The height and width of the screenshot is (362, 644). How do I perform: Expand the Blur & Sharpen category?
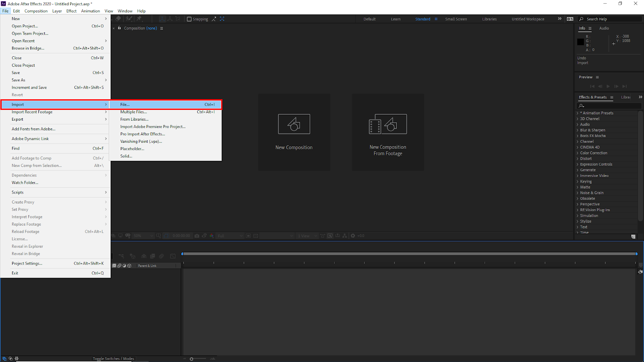coord(578,130)
